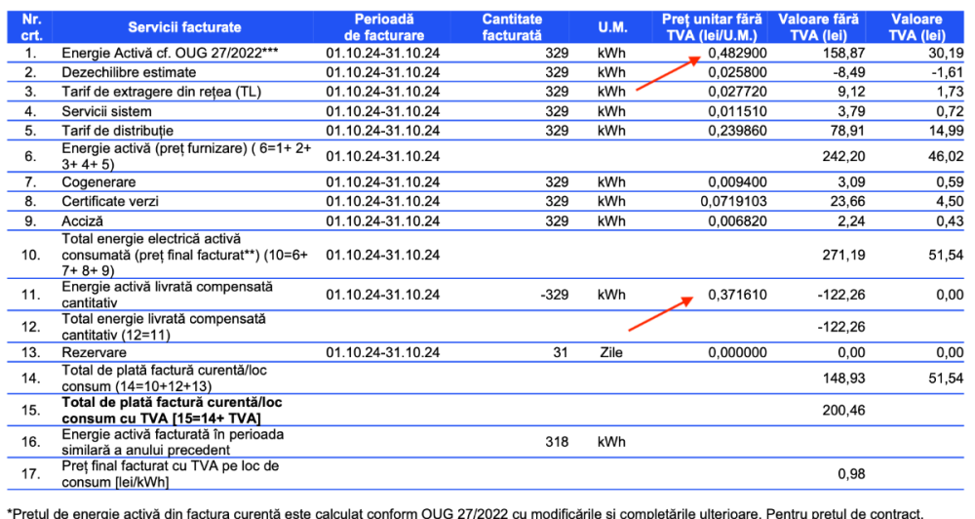Select the final price per kWh 0,98
975x519 pixels.
point(851,473)
